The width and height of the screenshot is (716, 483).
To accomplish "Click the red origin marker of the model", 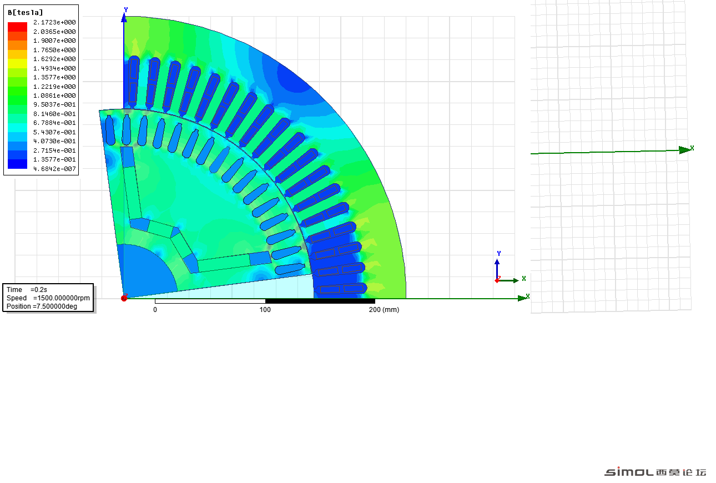I will [x=124, y=298].
